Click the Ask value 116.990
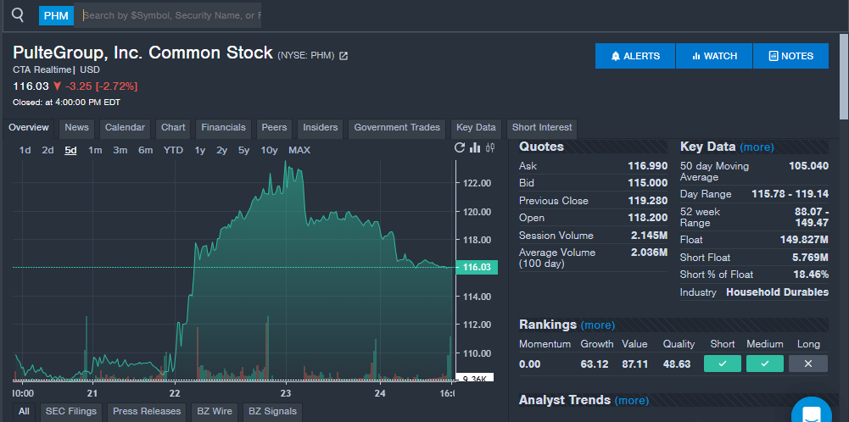 (x=648, y=166)
